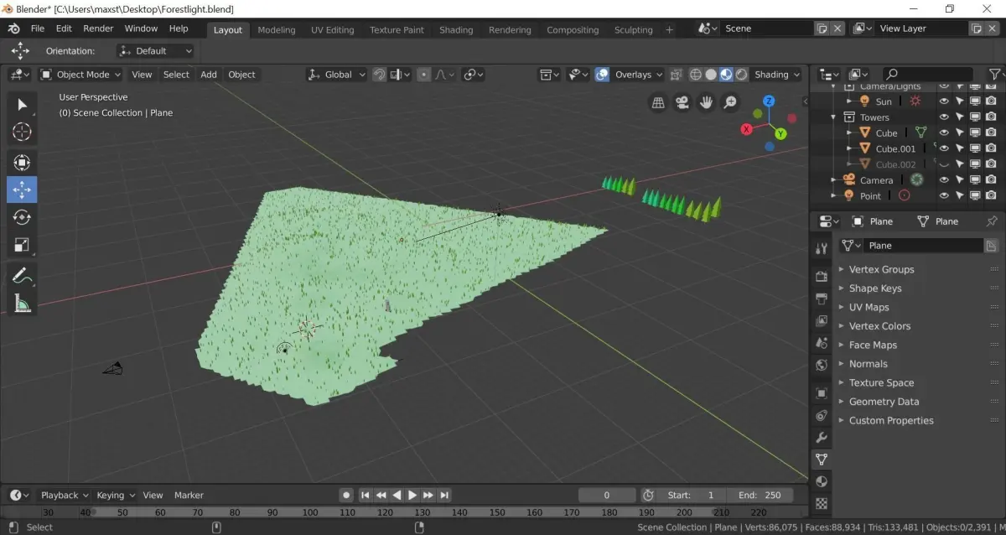This screenshot has height=535, width=1006.
Task: Click the Blender logo menu icon
Action: [x=14, y=29]
